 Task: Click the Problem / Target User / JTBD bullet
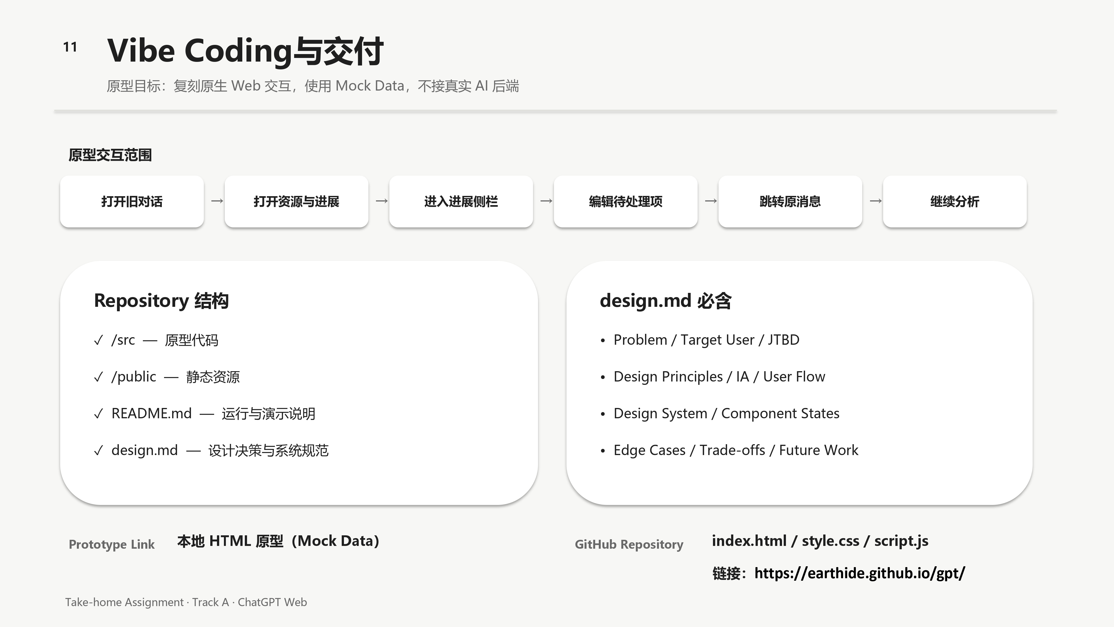click(700, 340)
